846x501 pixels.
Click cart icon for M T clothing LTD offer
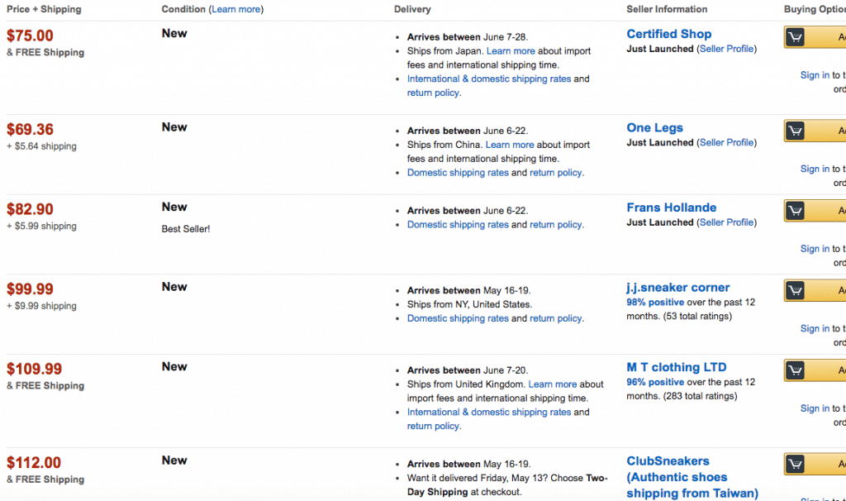[795, 370]
